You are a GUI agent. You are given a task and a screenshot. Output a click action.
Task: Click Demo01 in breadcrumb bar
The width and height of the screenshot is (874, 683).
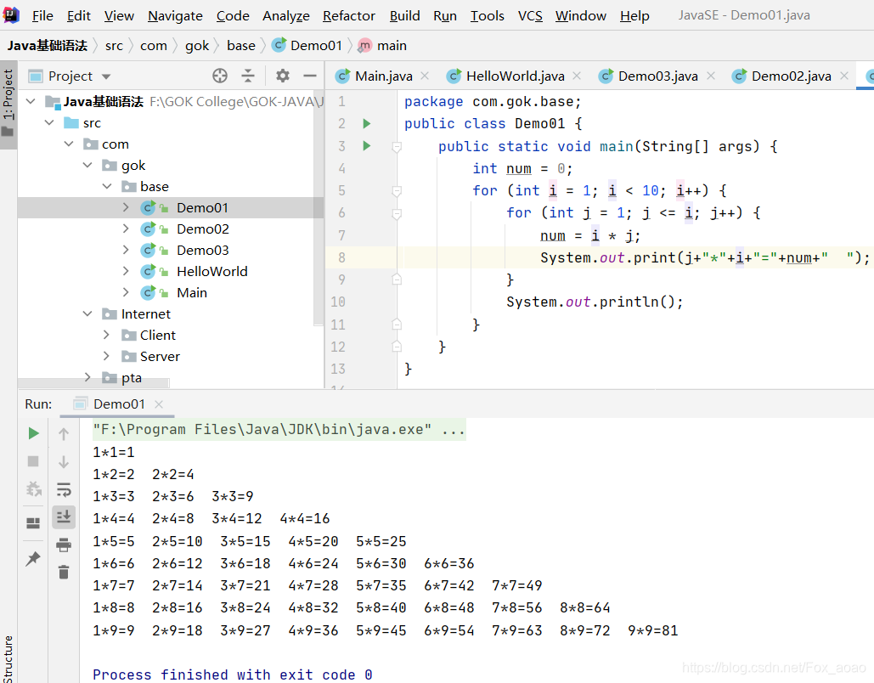(307, 46)
